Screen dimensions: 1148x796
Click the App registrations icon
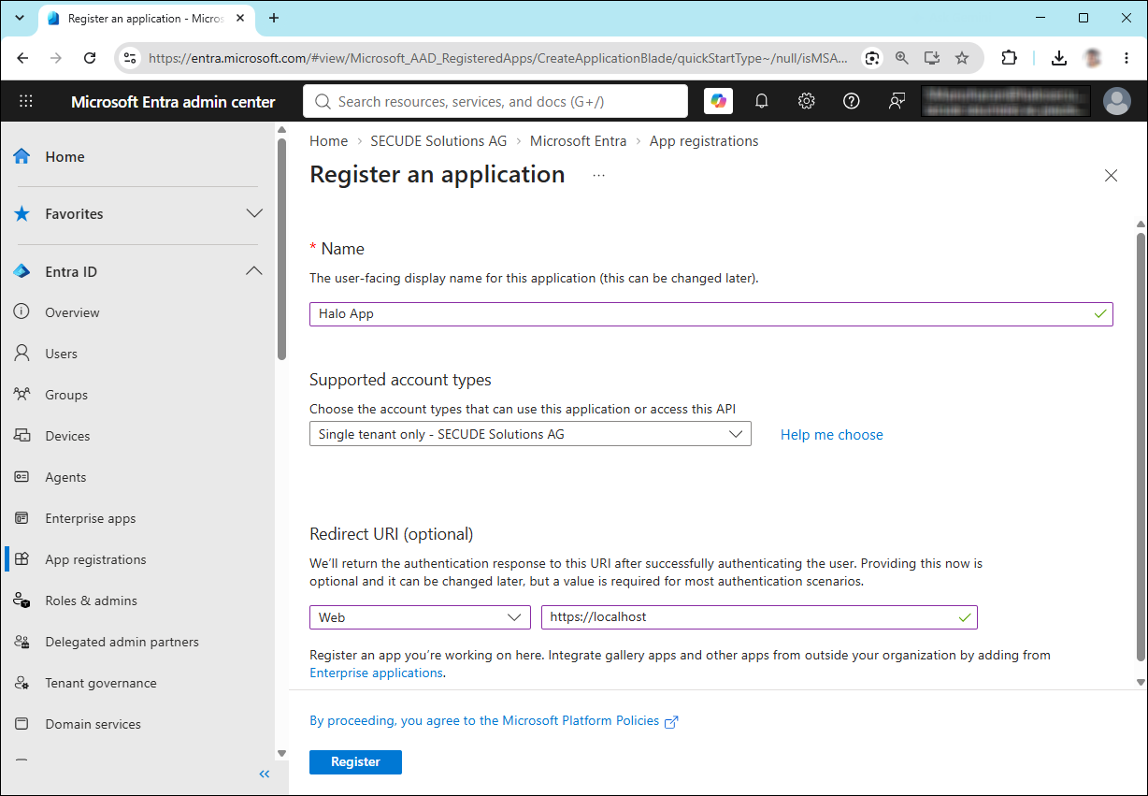pos(22,559)
